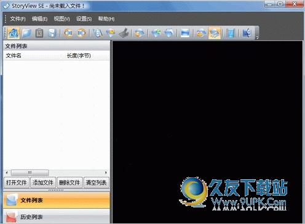Click the magnifier search toolbar icon
Image resolution: width=305 pixels, height=224 pixels.
[98, 33]
